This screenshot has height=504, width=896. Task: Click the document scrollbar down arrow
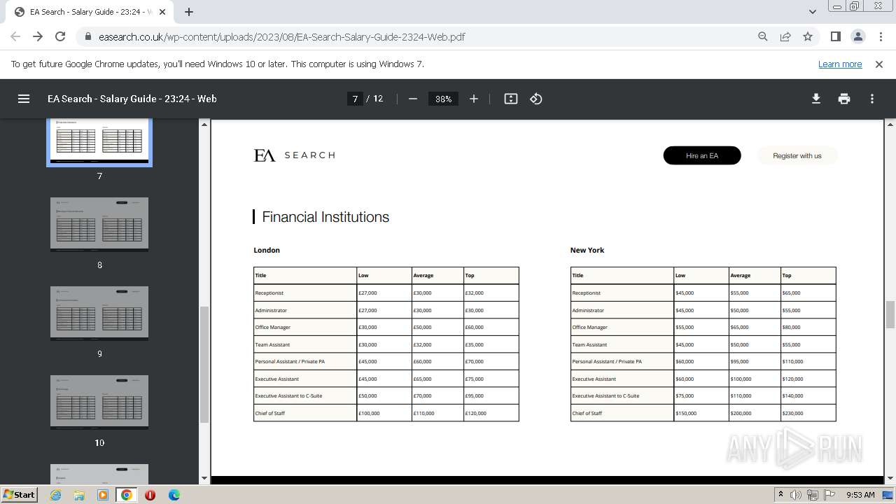tap(890, 478)
